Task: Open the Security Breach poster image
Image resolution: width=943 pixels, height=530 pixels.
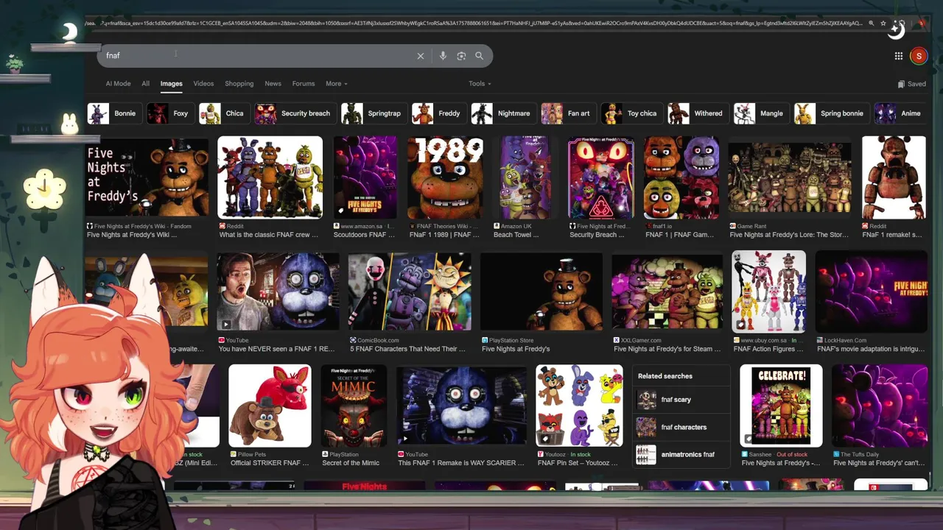Action: (x=600, y=177)
